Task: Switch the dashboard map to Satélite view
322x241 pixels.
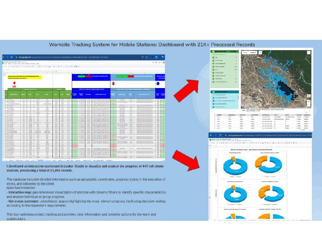Action: point(253,53)
